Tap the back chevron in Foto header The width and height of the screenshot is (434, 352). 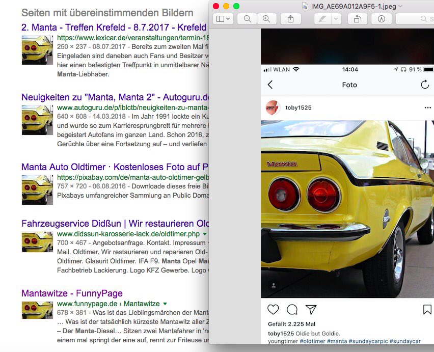[270, 85]
